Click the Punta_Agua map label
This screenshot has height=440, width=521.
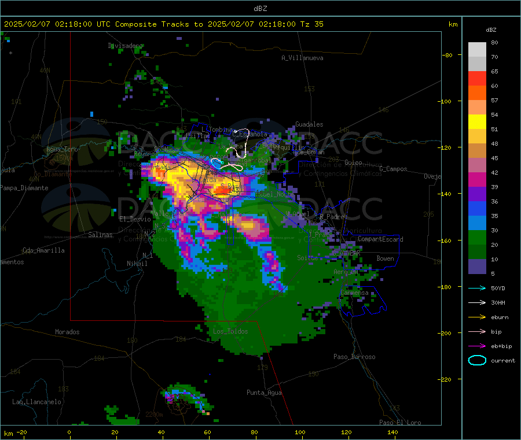point(264,393)
